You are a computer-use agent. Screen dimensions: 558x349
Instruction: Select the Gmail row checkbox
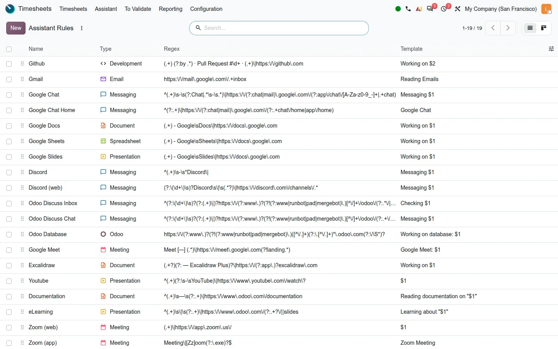9,79
